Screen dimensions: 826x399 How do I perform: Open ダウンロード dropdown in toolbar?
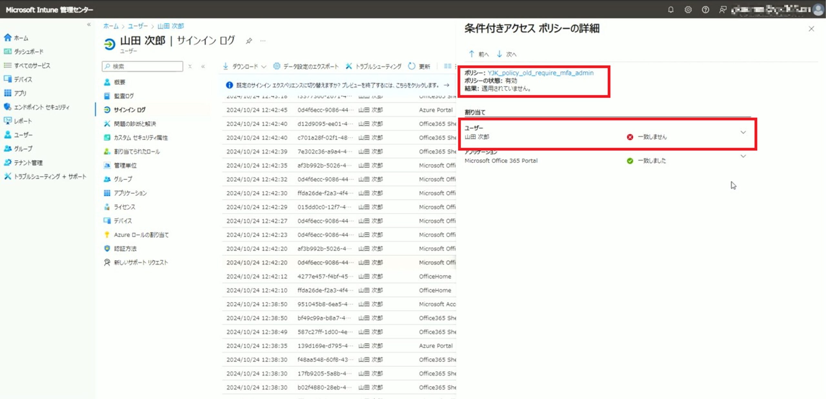245,66
